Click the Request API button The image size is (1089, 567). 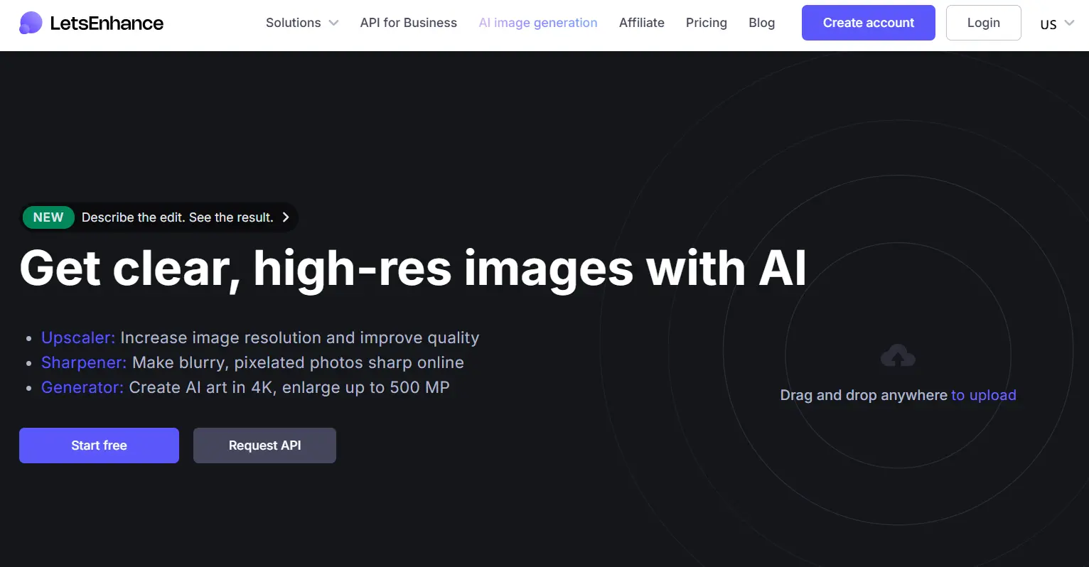coord(264,445)
